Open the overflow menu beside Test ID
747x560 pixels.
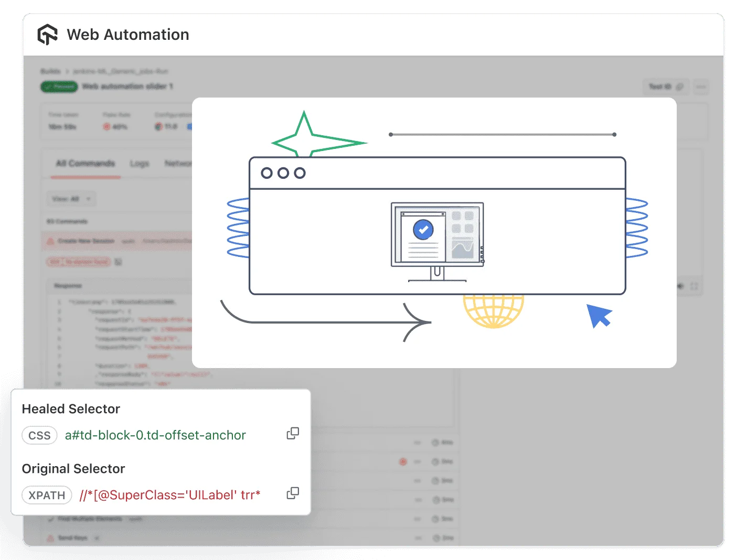[701, 87]
